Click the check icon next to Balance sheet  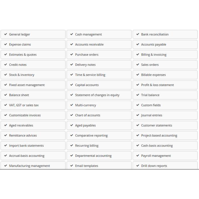pyautogui.click(x=6, y=95)
